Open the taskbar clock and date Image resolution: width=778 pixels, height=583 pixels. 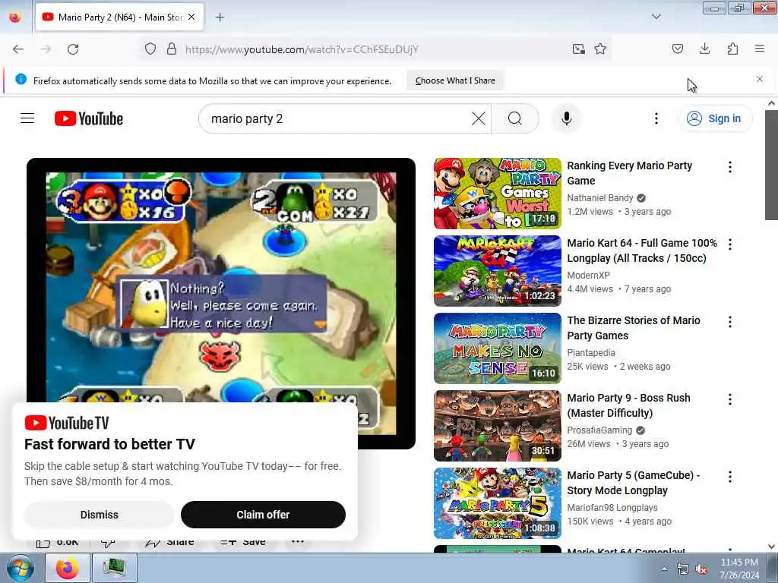point(739,569)
